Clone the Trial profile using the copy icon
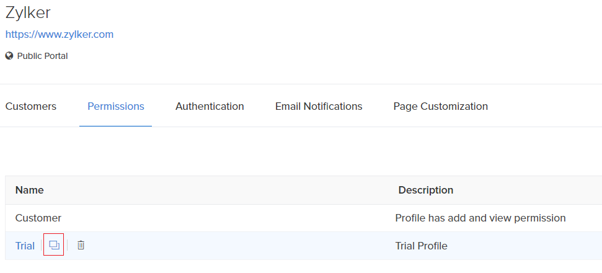Image resolution: width=602 pixels, height=273 pixels. (54, 246)
